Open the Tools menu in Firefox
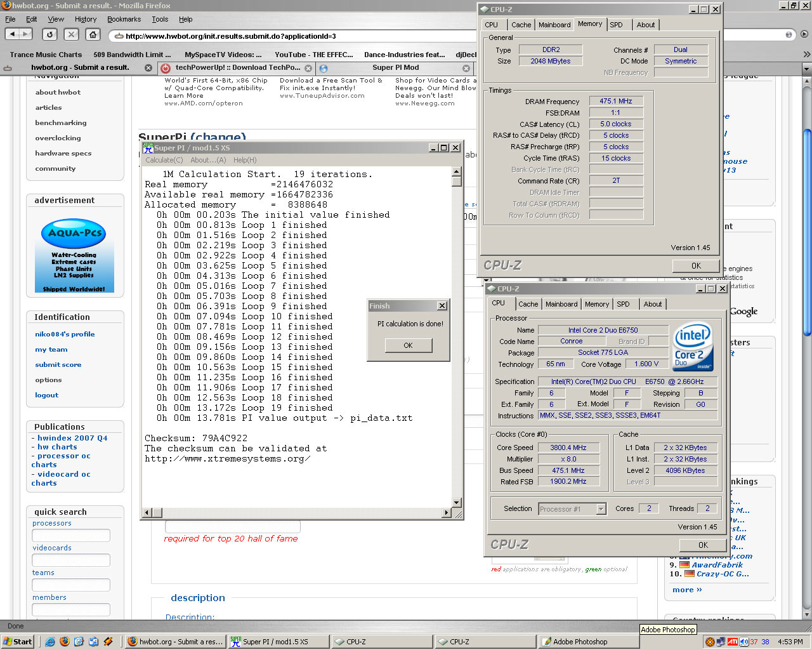 click(x=160, y=19)
